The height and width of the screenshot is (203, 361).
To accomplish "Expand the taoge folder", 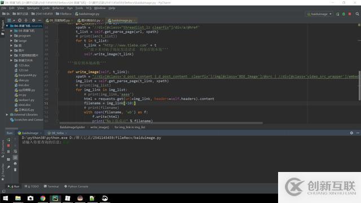I will tap(11, 41).
